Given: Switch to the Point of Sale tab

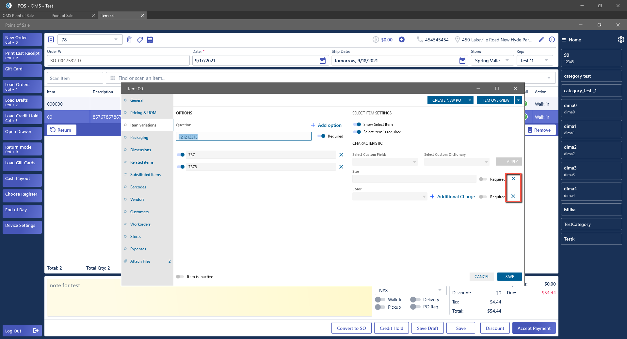Looking at the screenshot, I should pos(62,16).
